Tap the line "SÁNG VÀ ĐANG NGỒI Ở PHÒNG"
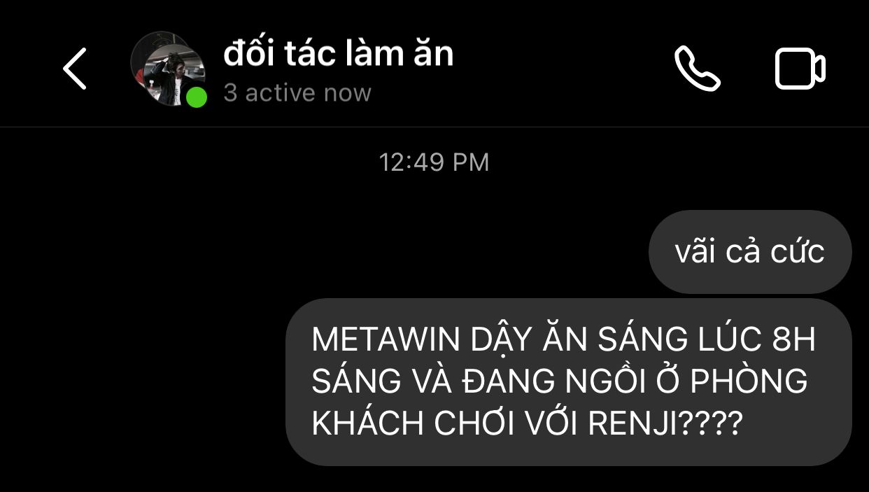Image resolution: width=869 pixels, height=492 pixels. [560, 382]
